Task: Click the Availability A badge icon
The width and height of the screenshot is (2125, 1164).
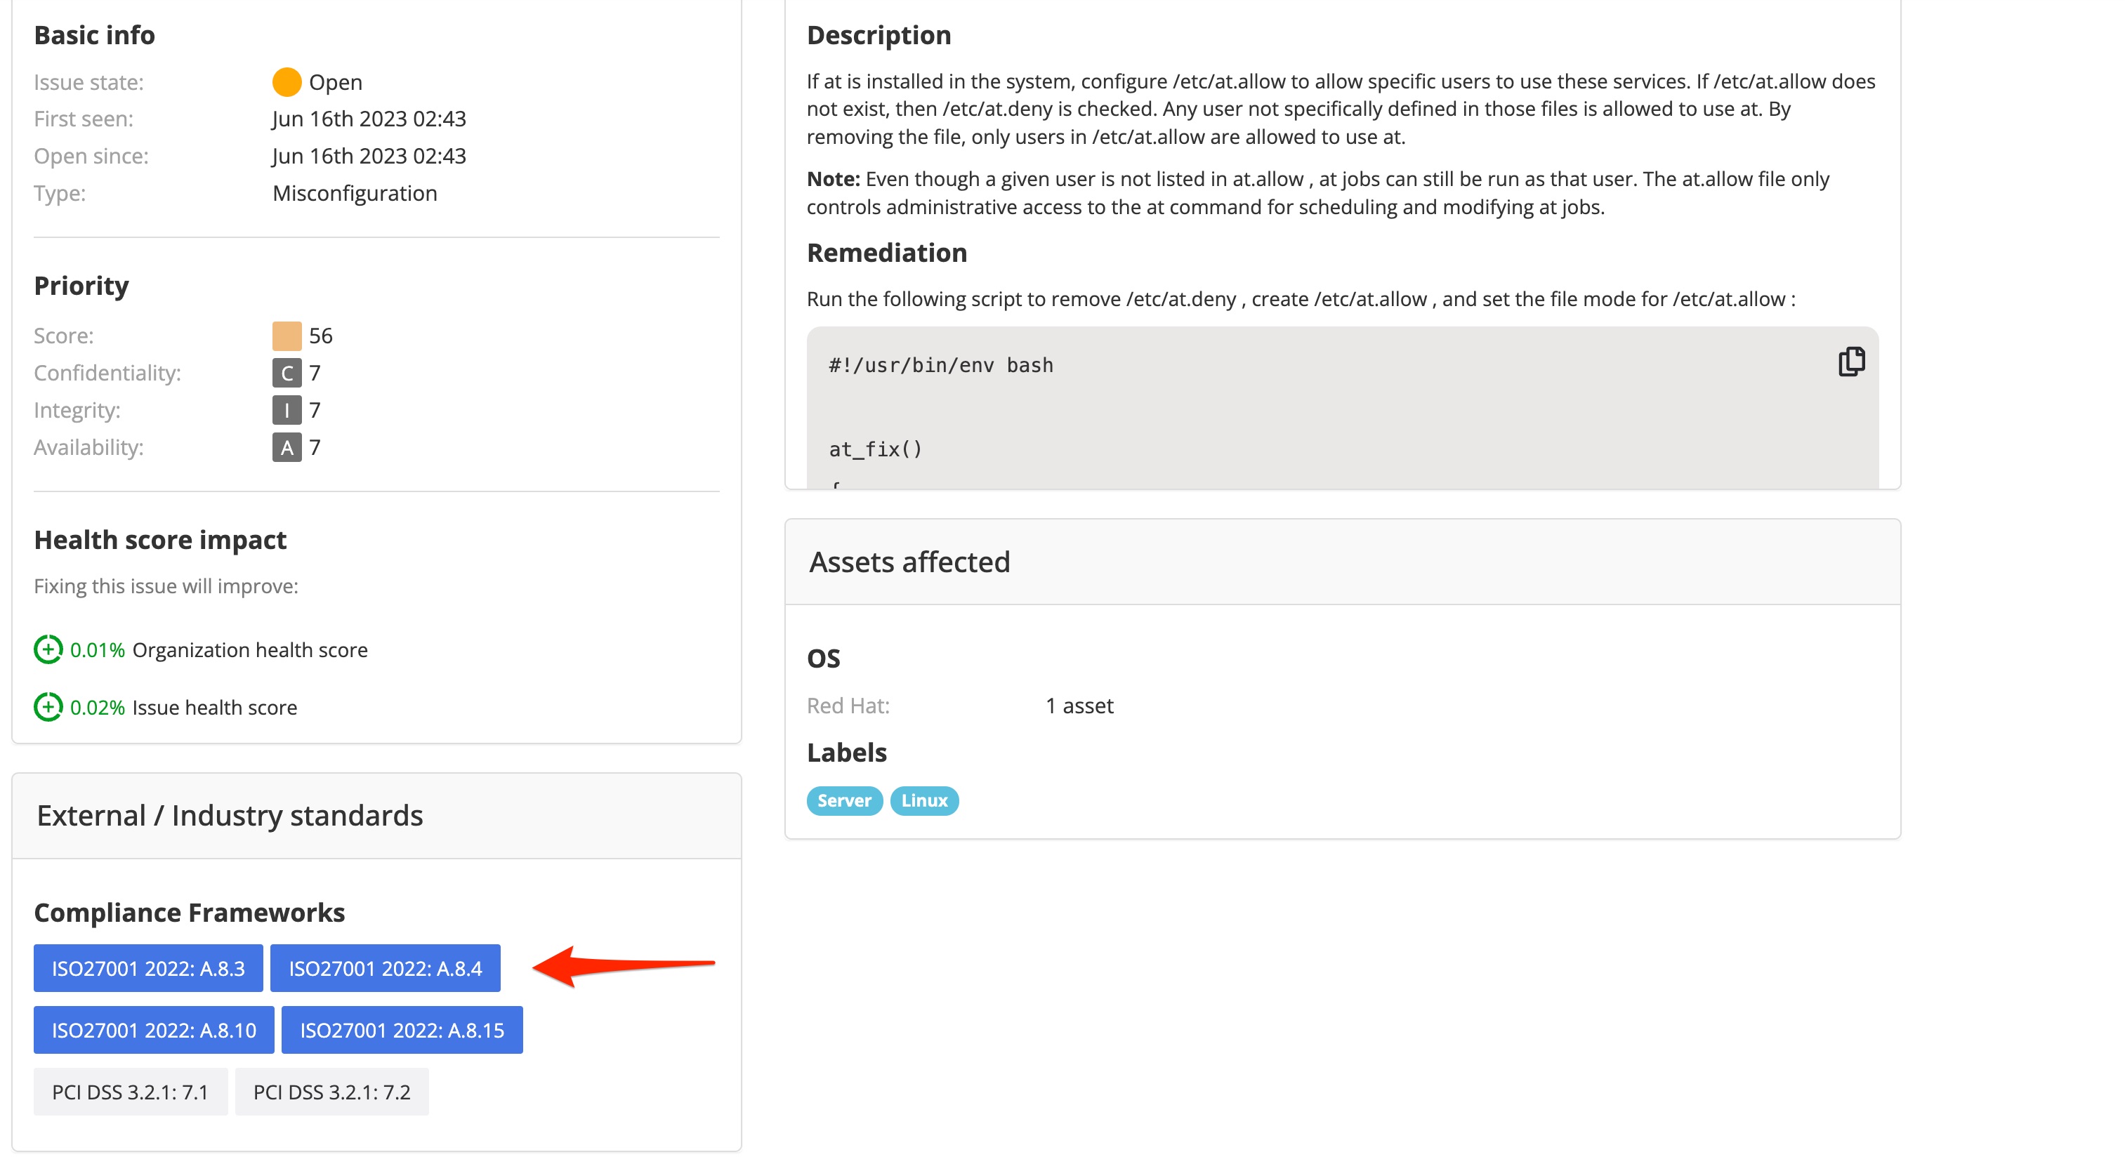Action: click(x=287, y=447)
